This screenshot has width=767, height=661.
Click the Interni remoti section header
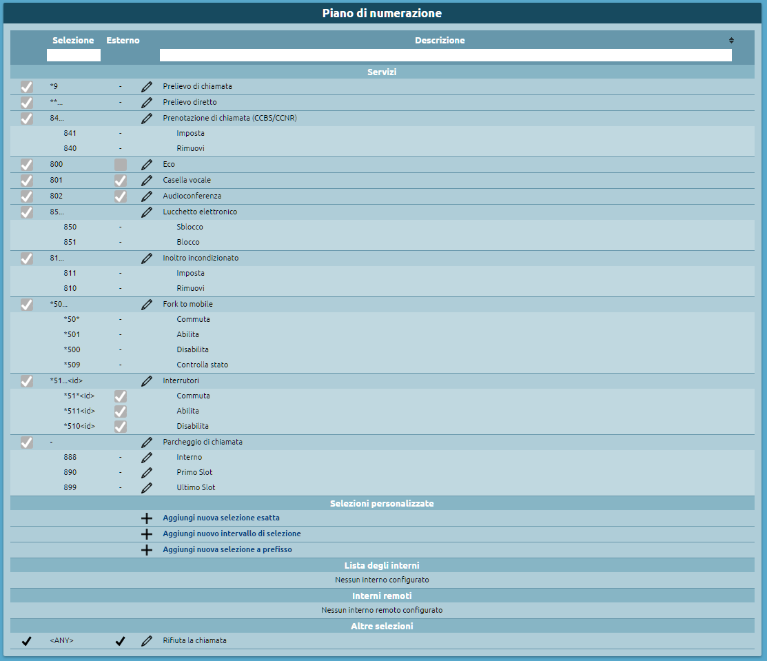pyautogui.click(x=382, y=596)
